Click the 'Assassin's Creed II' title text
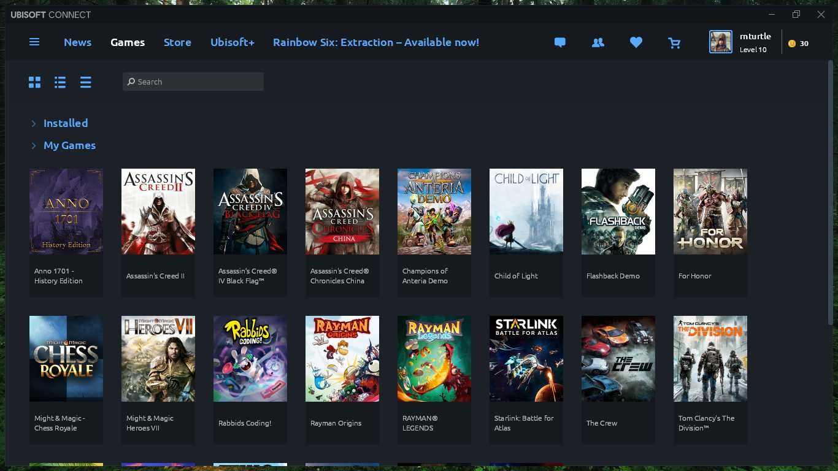 coord(155,276)
